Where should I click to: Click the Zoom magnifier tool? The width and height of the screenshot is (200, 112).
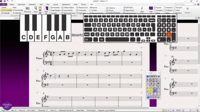[x=36, y=10]
